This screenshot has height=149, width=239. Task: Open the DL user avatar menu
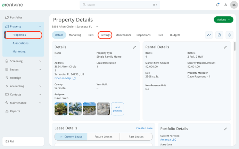[x=234, y=5]
